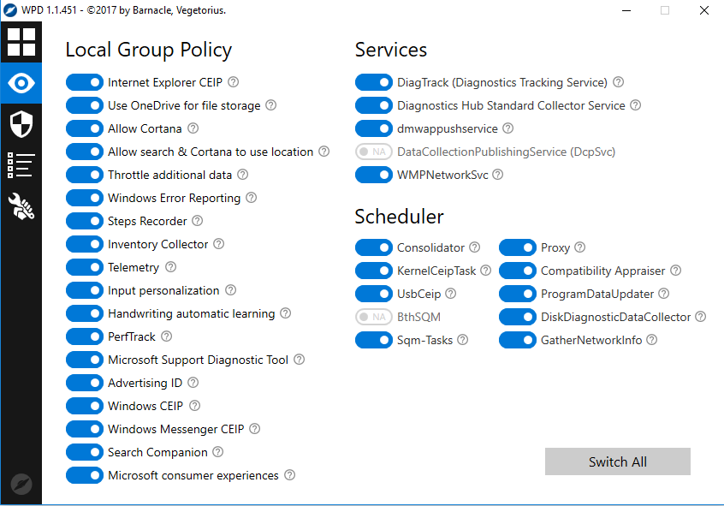Click help icon beside Advertising ID
This screenshot has width=724, height=506.
click(193, 383)
